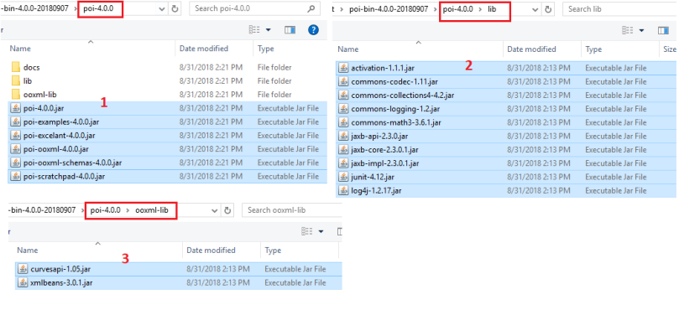
Task: Click the Search ooxml-lib field
Action: point(292,210)
